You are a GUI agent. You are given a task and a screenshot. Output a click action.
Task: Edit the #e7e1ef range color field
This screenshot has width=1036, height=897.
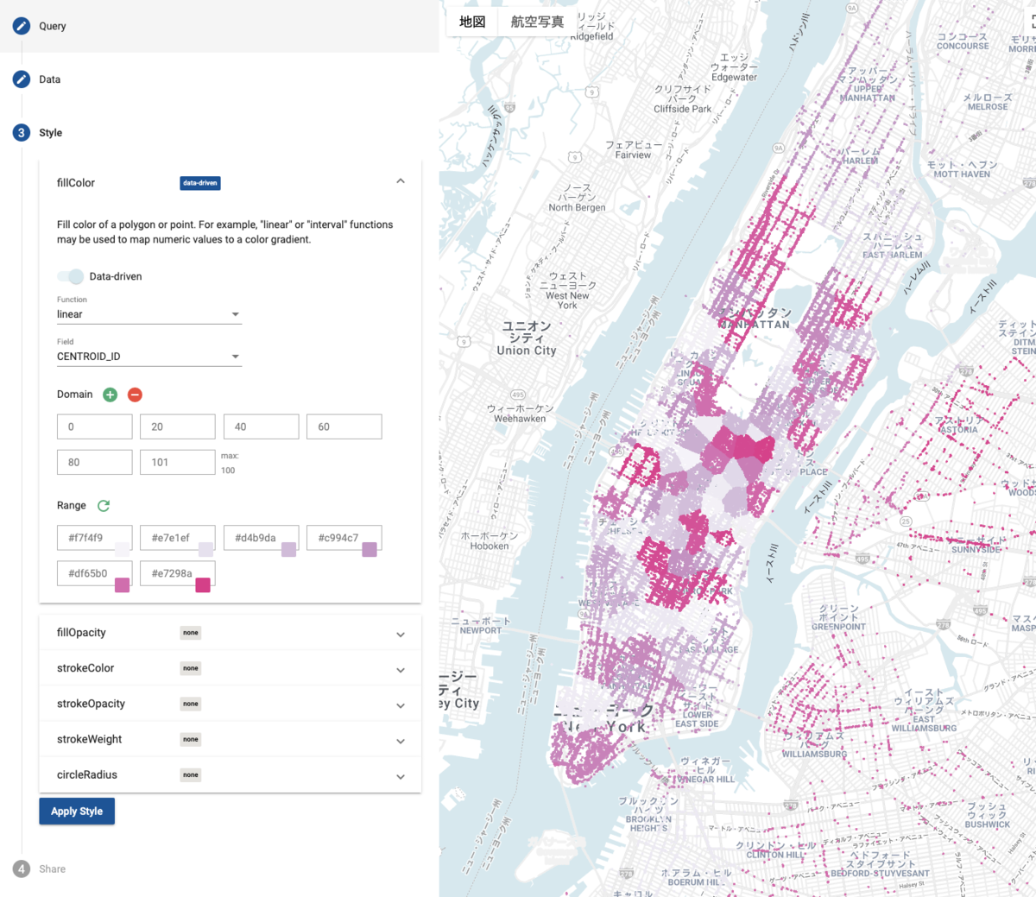(178, 538)
